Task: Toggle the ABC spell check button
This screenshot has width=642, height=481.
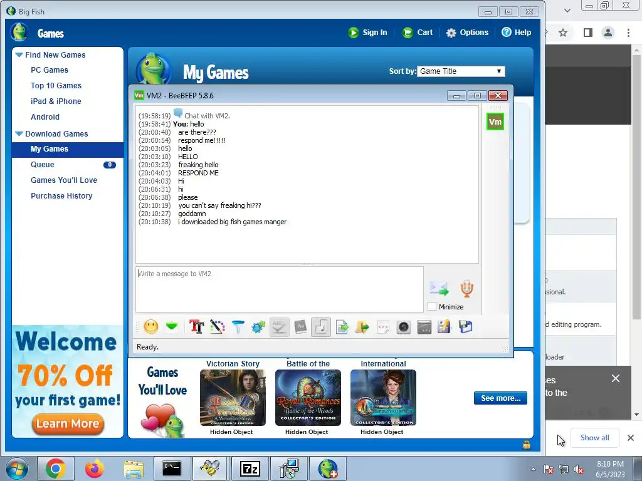Action: [279, 327]
